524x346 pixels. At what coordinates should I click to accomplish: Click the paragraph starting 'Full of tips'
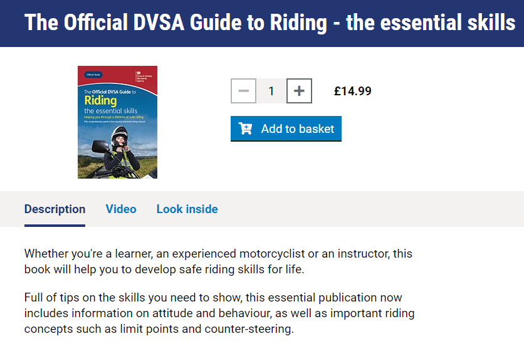click(219, 313)
